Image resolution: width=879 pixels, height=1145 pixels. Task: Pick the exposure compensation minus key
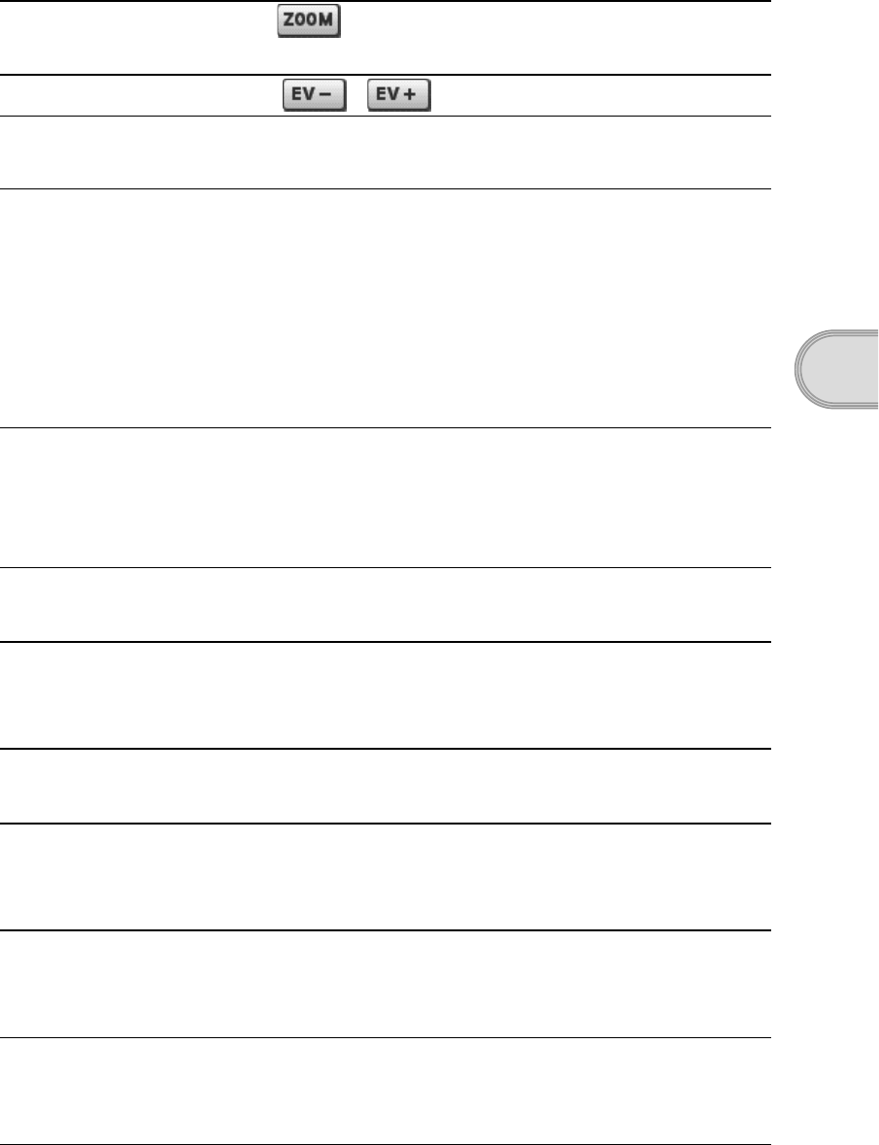[x=315, y=95]
